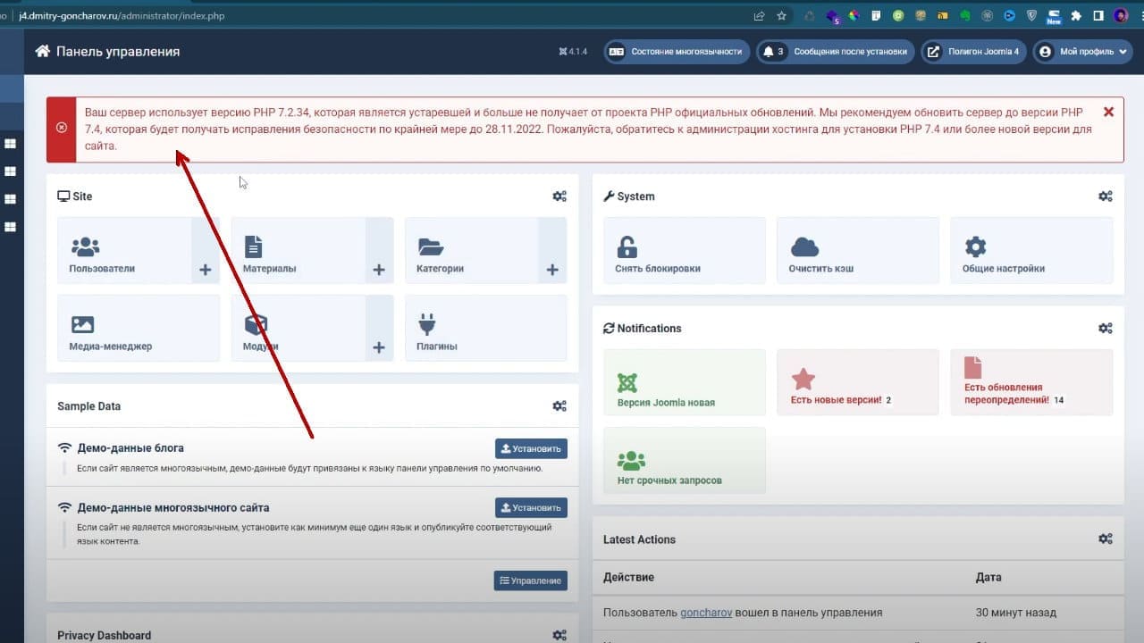The image size is (1144, 643).
Task: Click the browser address bar URL
Action: (122, 16)
